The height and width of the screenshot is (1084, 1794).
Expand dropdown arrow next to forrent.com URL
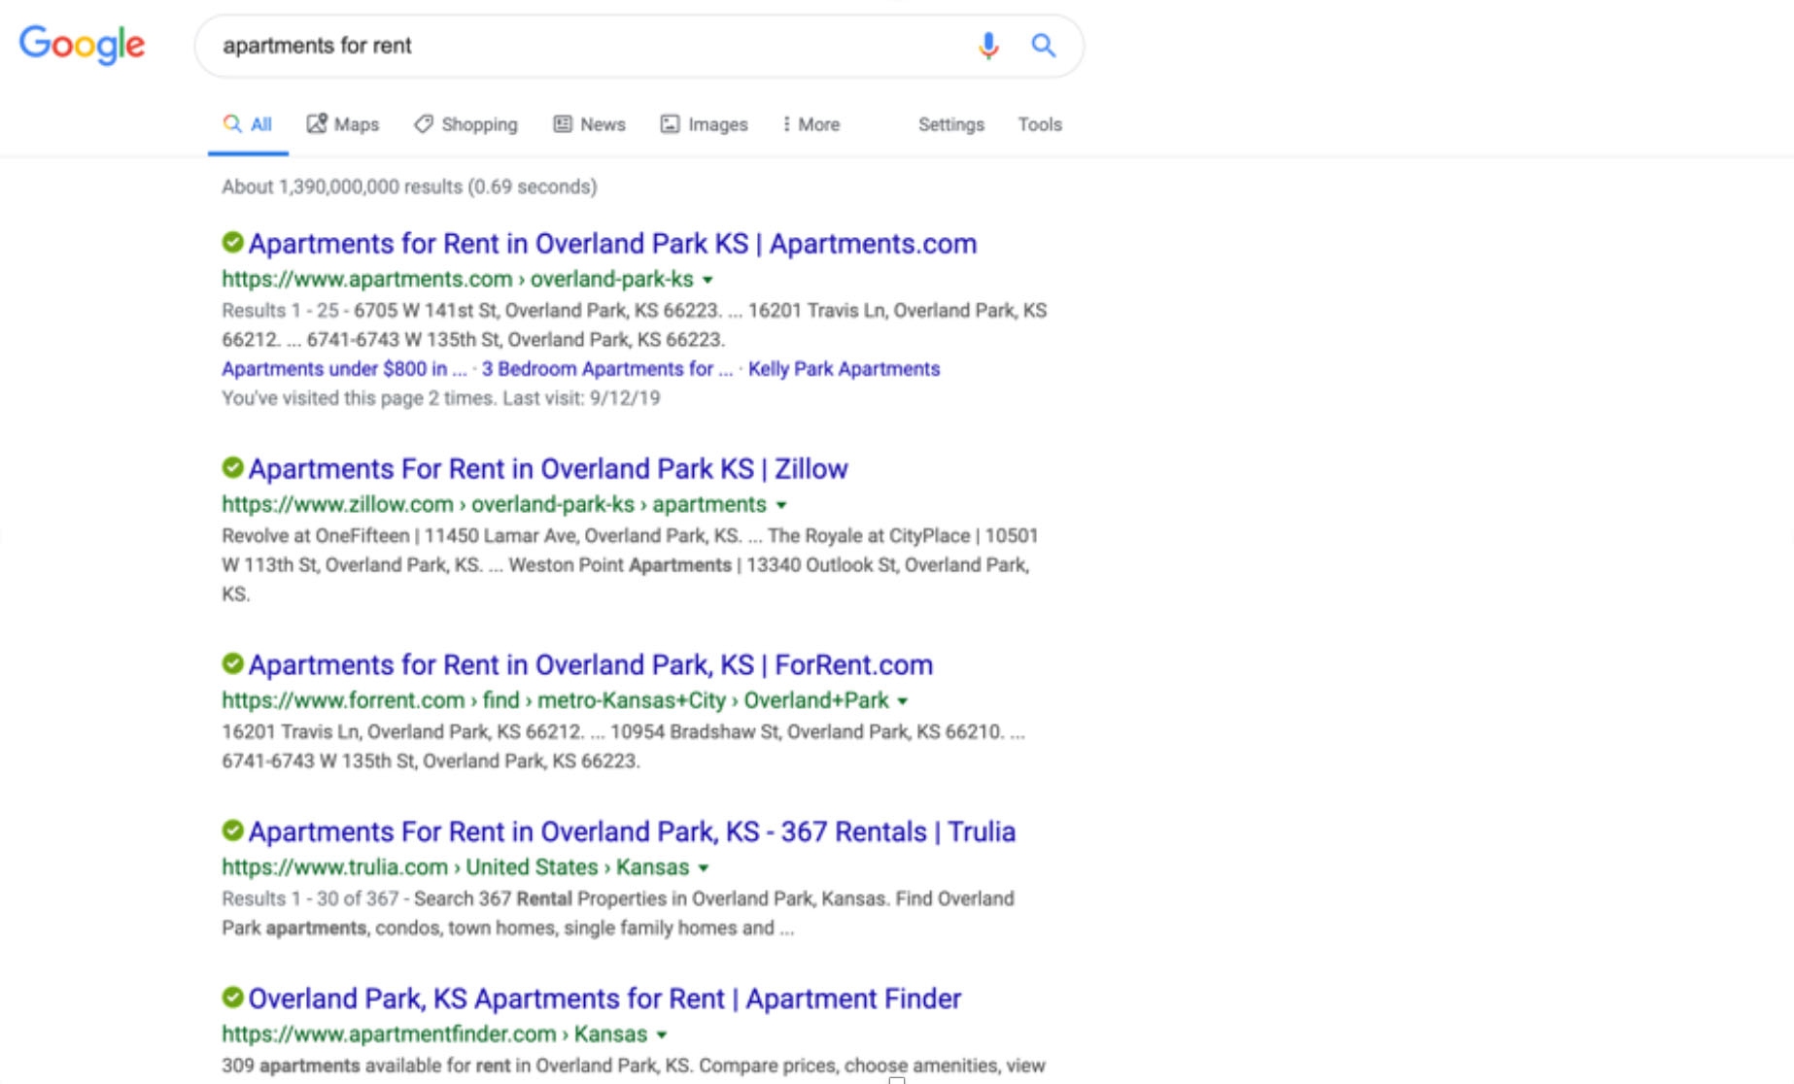coord(903,701)
